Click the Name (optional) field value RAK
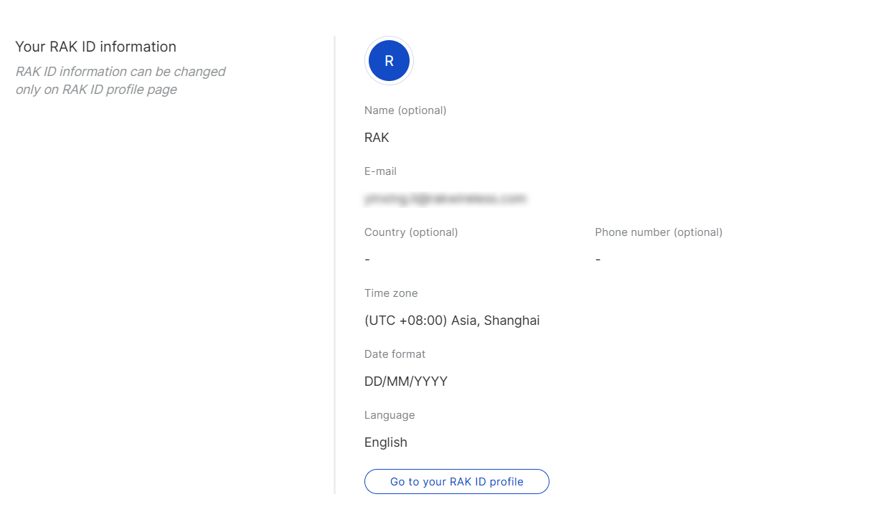873x517 pixels. [x=376, y=137]
